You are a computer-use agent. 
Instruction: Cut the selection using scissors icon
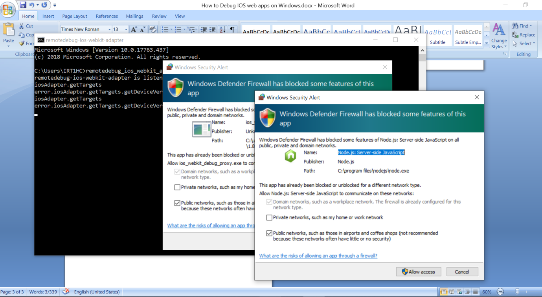coord(22,26)
